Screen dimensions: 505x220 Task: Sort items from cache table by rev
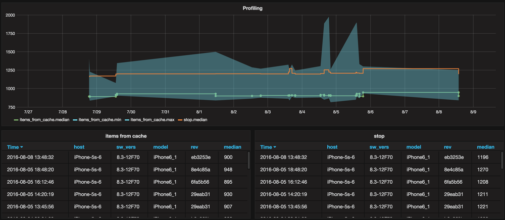[194, 147]
